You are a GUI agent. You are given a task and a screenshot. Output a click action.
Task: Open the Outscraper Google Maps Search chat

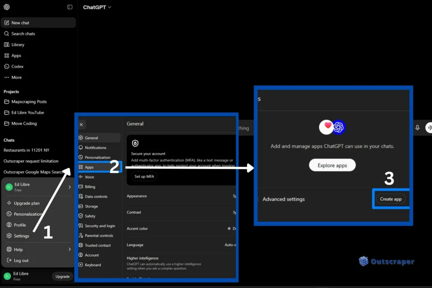pos(33,172)
